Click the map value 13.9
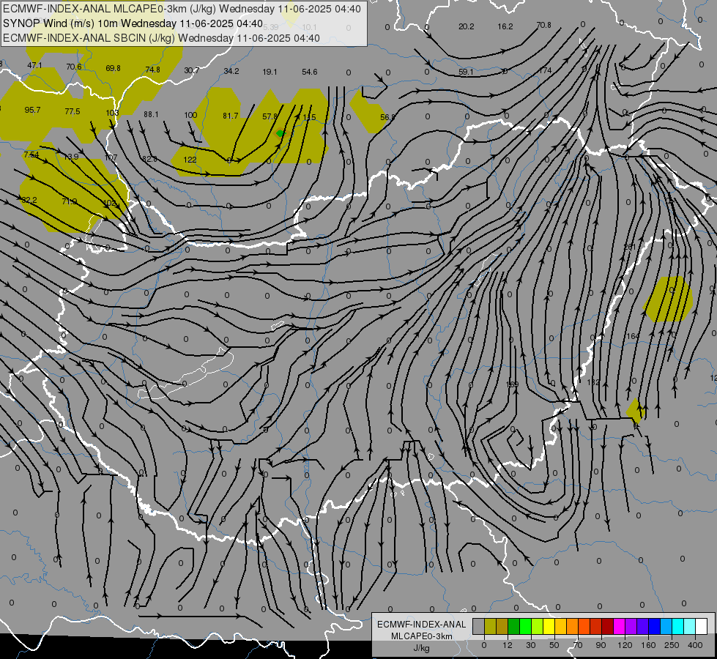Image resolution: width=717 pixels, height=659 pixels. 71,157
